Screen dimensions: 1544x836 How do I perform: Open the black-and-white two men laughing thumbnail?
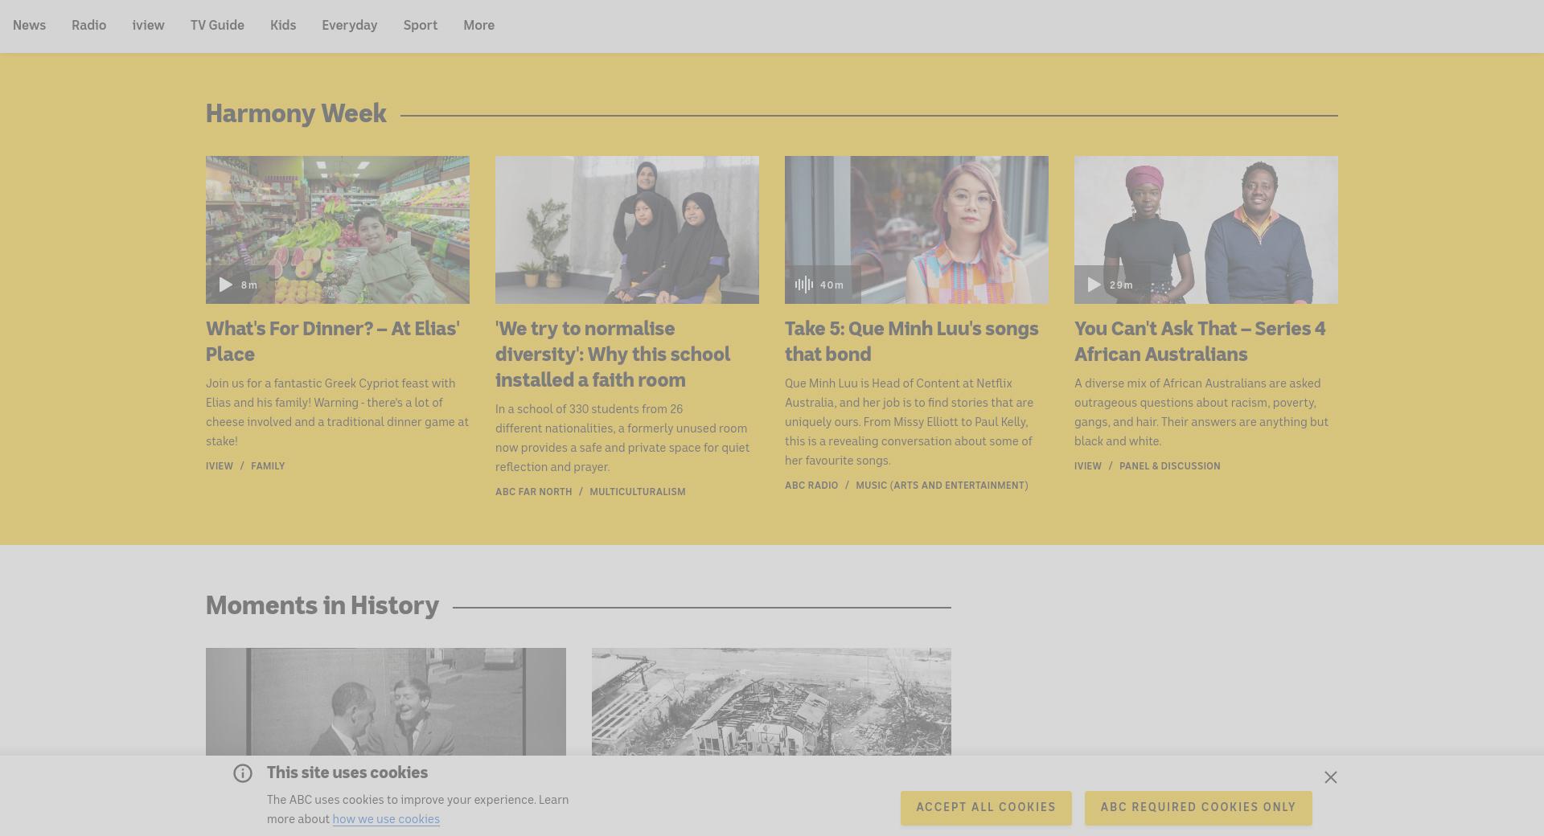(386, 702)
